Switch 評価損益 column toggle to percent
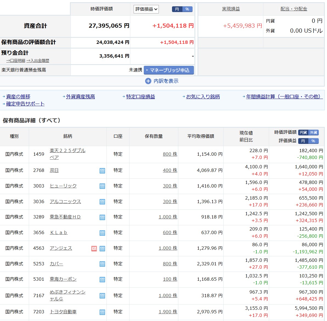The height and width of the screenshot is (321, 327). 313,141
